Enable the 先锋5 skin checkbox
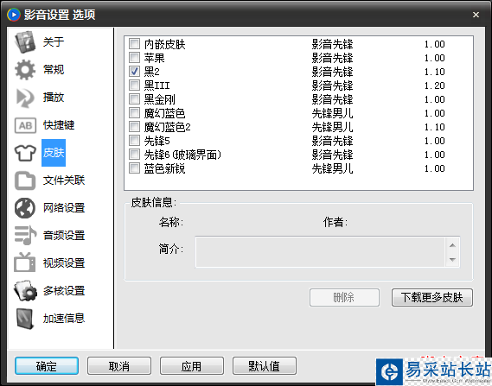The image size is (492, 386). coord(134,140)
